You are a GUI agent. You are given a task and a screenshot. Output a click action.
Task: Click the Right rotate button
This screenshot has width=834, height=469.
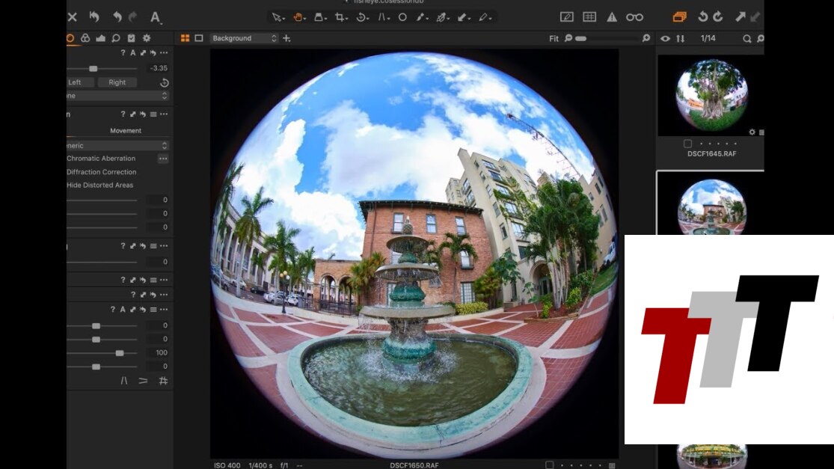117,82
